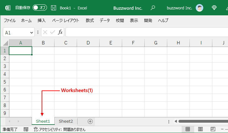Screen dimensions: 228x133
Task: Select column F header
Action: click(x=133, y=43)
